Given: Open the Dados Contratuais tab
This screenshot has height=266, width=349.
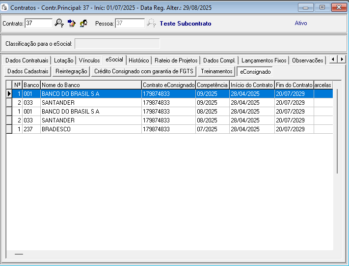Looking at the screenshot, I should click(x=27, y=60).
